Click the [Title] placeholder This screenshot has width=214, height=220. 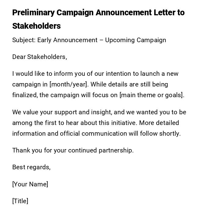point(20,201)
